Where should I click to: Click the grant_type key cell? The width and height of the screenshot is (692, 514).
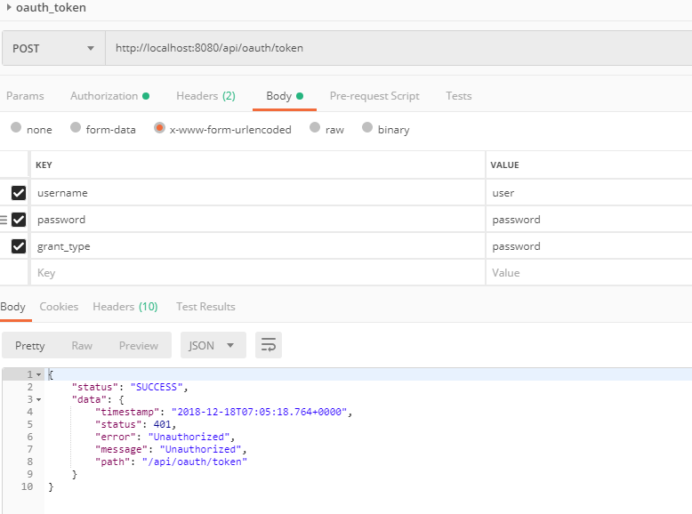[258, 246]
